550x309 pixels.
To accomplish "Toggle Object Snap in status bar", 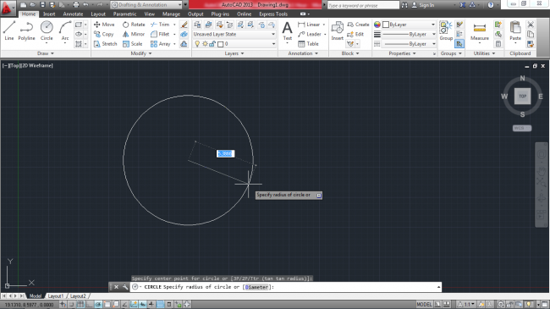I will pyautogui.click(x=107, y=305).
